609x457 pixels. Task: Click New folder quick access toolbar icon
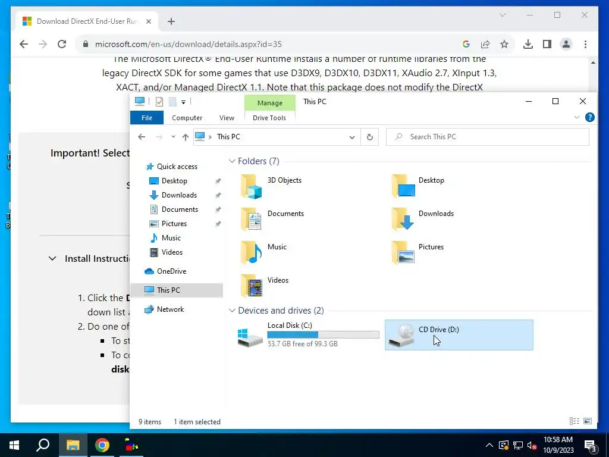click(172, 102)
